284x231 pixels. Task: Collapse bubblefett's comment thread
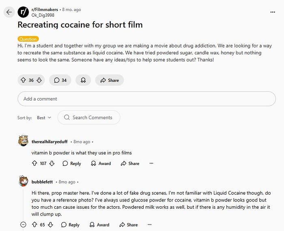23,225
